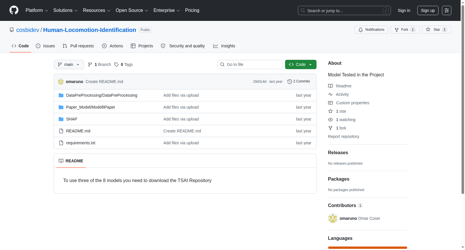
Task: Click the omaruno avatar under Contributors
Action: pos(333,218)
